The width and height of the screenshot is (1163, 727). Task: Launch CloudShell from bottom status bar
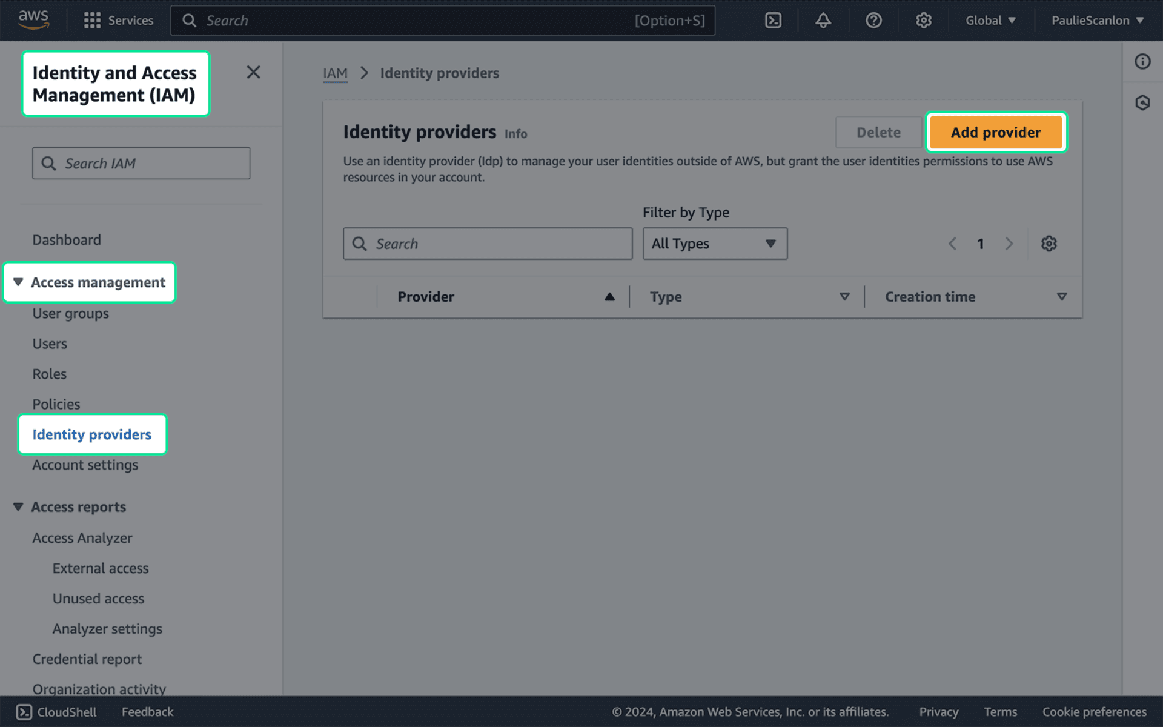pos(56,712)
